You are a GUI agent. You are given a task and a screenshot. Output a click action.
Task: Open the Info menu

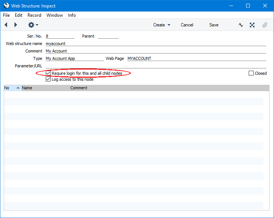72,15
